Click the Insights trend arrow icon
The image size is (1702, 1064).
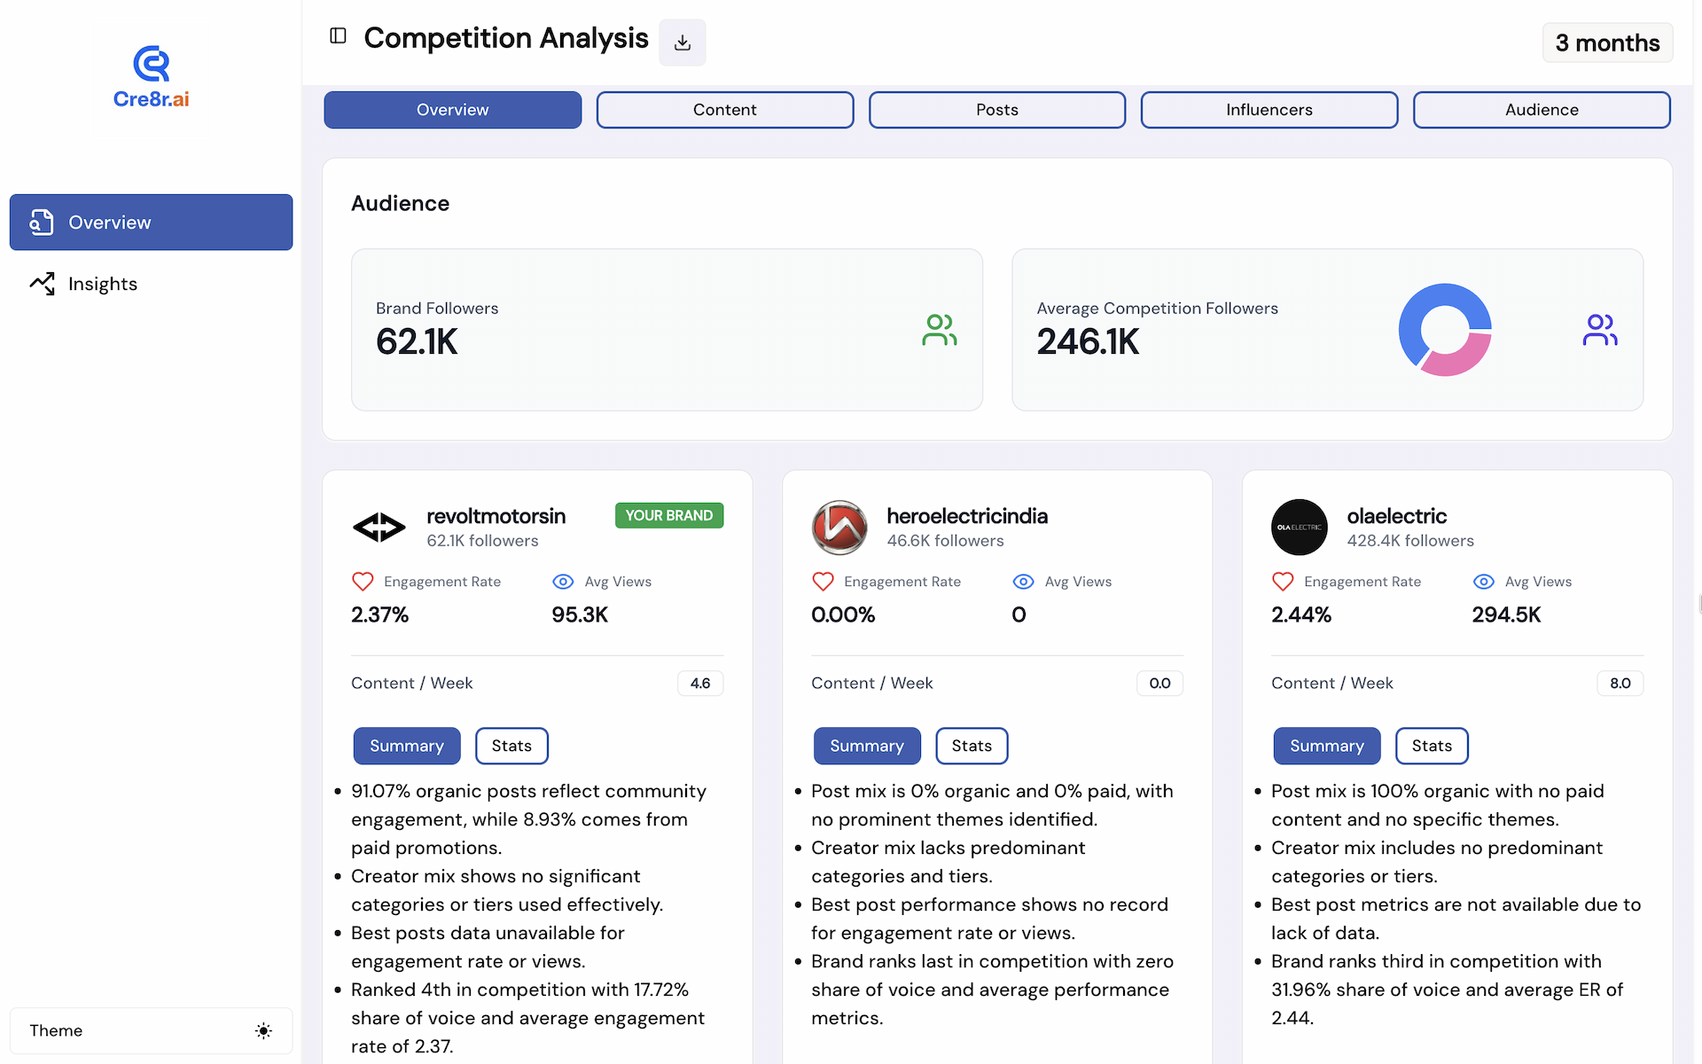pos(42,284)
